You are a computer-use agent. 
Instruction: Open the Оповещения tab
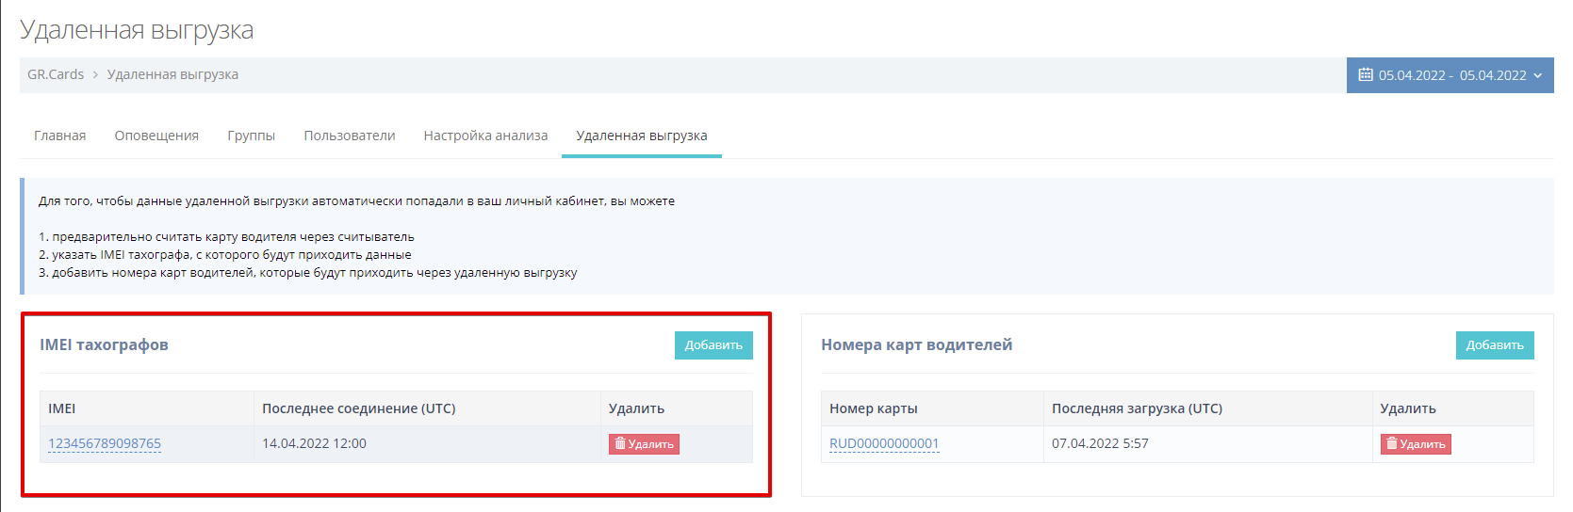click(156, 136)
